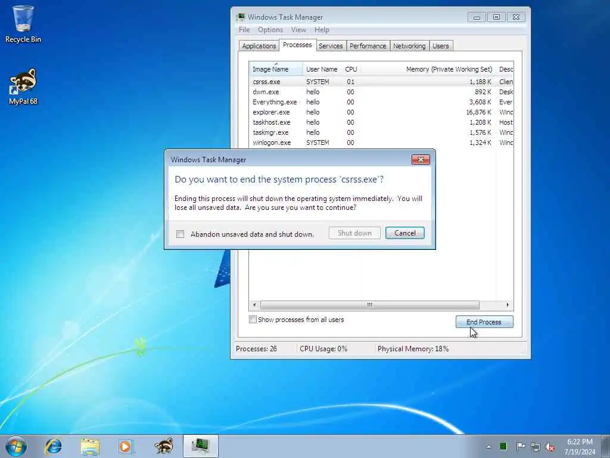This screenshot has width=610, height=458.
Task: Switch to the Applications tab
Action: click(x=259, y=46)
